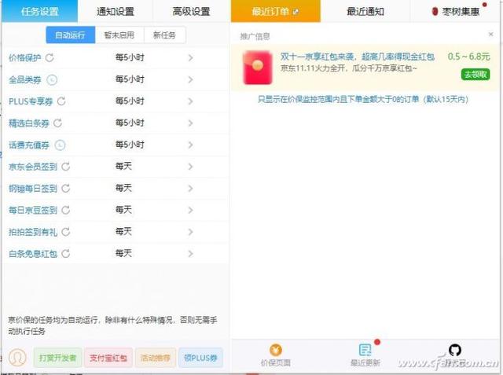Open the GitHub icon

455,350
